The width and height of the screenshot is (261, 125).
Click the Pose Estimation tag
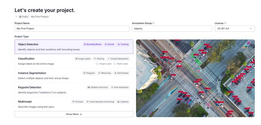click(x=120, y=87)
